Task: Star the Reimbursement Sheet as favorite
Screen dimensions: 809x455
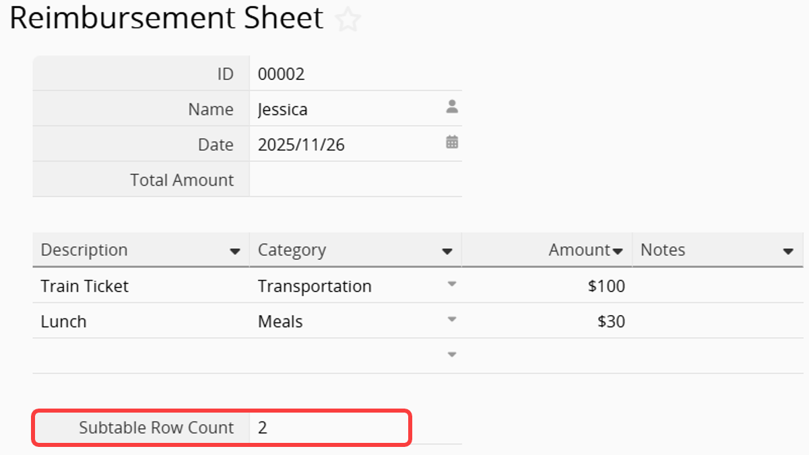Action: coord(348,20)
